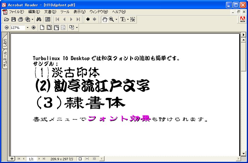Open the ファイル(F) menu
Screen dimensions: 248x163
(16, 12)
